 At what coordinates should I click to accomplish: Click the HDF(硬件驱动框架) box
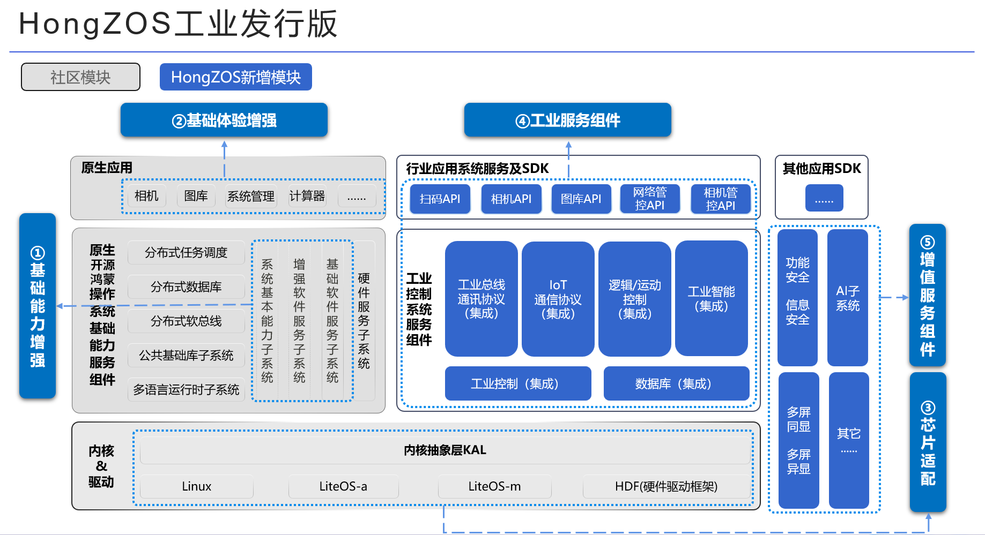pos(666,486)
